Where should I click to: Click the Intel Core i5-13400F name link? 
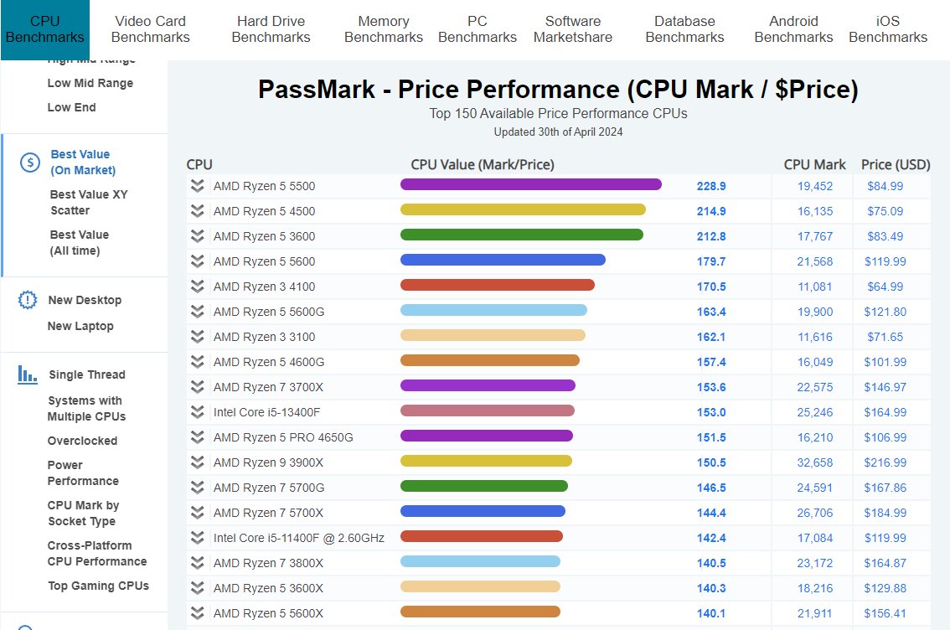click(266, 412)
